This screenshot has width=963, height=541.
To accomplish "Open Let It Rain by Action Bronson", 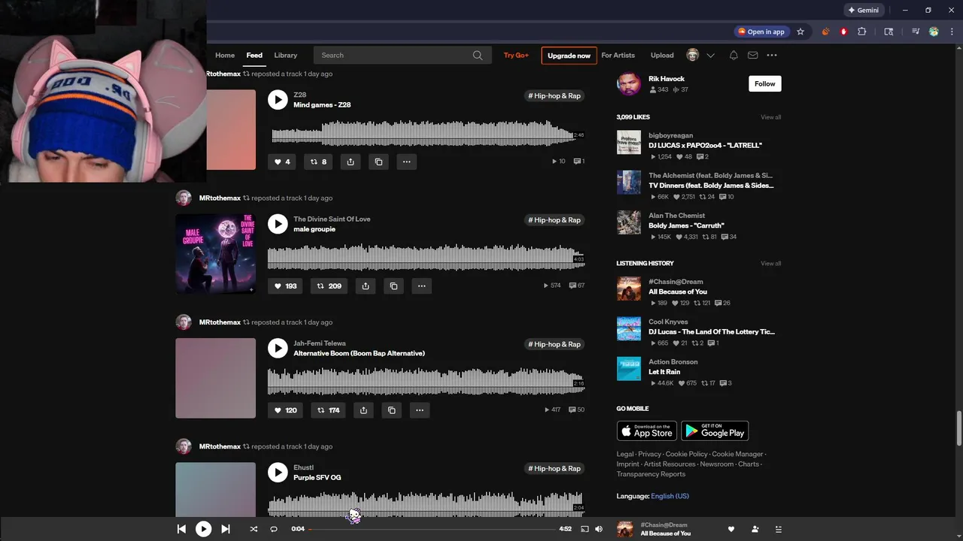I will [664, 372].
